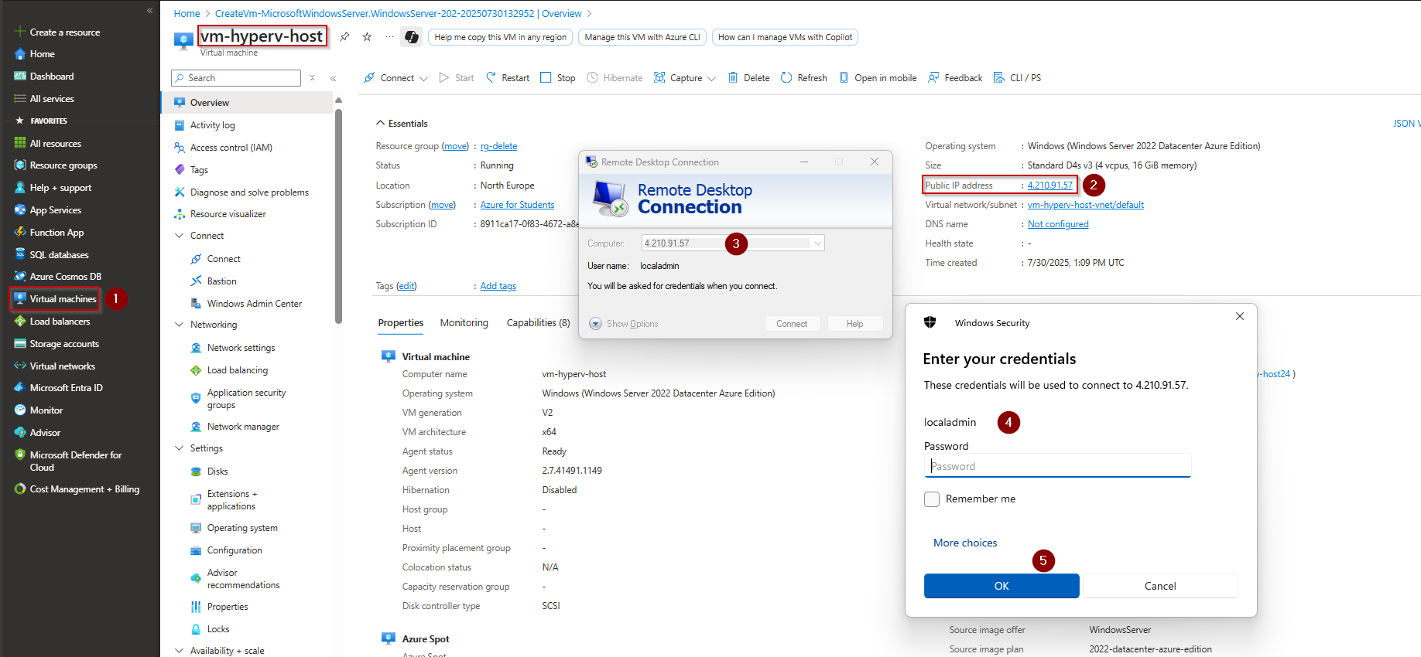Pin the VM to dashboard
The width and height of the screenshot is (1421, 657).
click(344, 37)
